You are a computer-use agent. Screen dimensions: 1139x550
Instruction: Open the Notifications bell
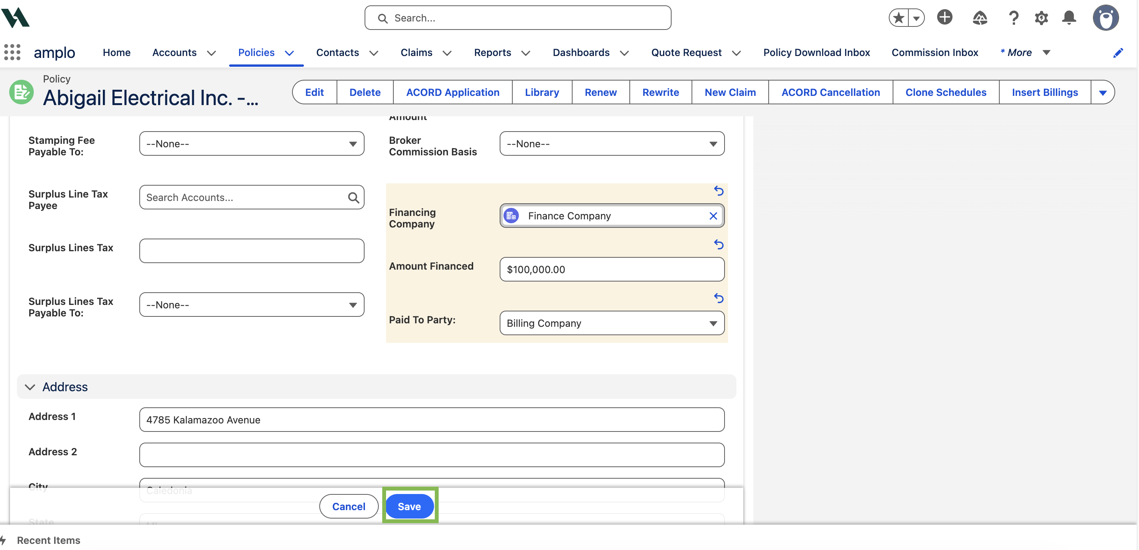pos(1069,18)
